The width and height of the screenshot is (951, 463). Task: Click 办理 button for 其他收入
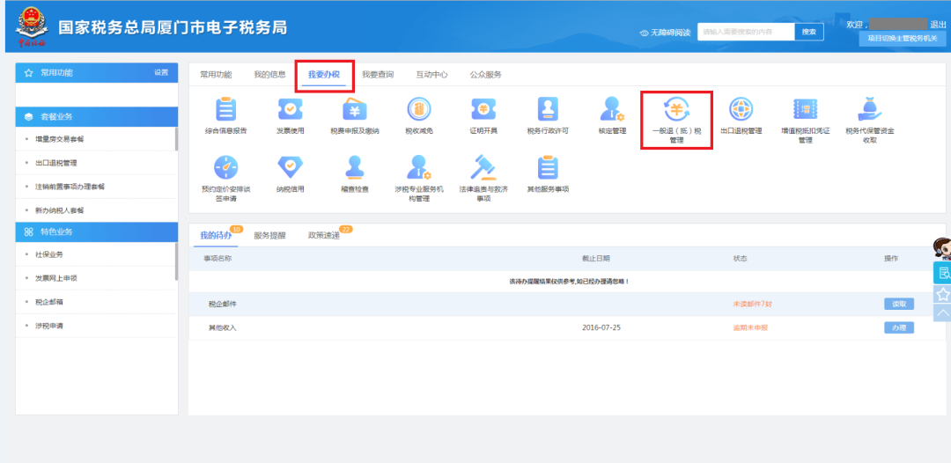(x=899, y=327)
